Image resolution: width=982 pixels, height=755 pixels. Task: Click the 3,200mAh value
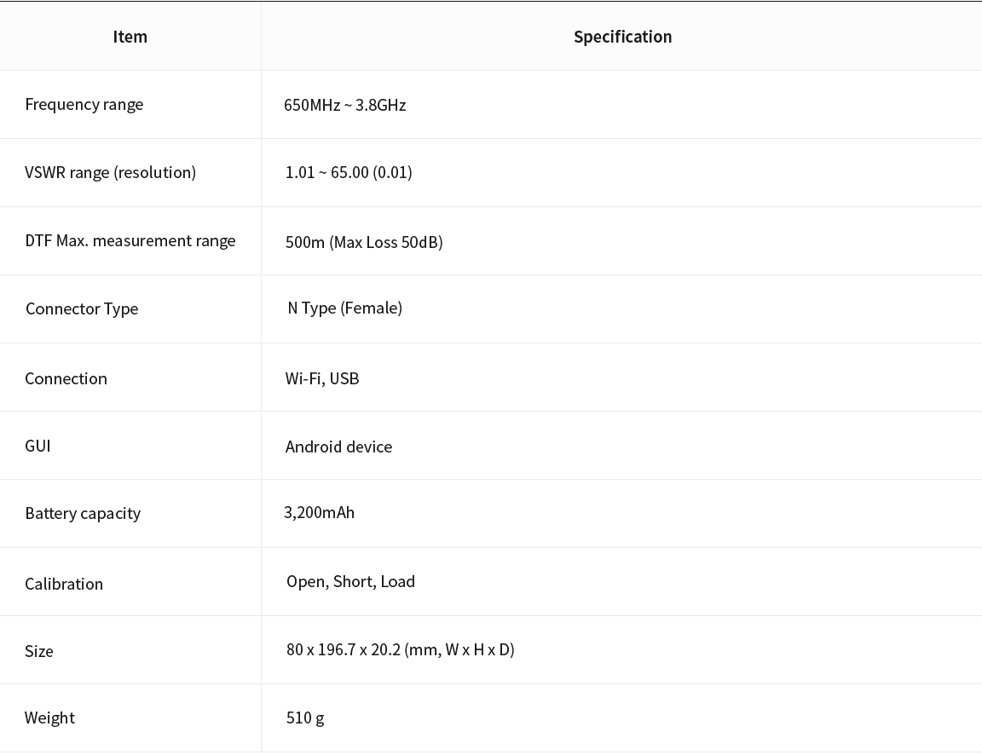[x=320, y=513]
